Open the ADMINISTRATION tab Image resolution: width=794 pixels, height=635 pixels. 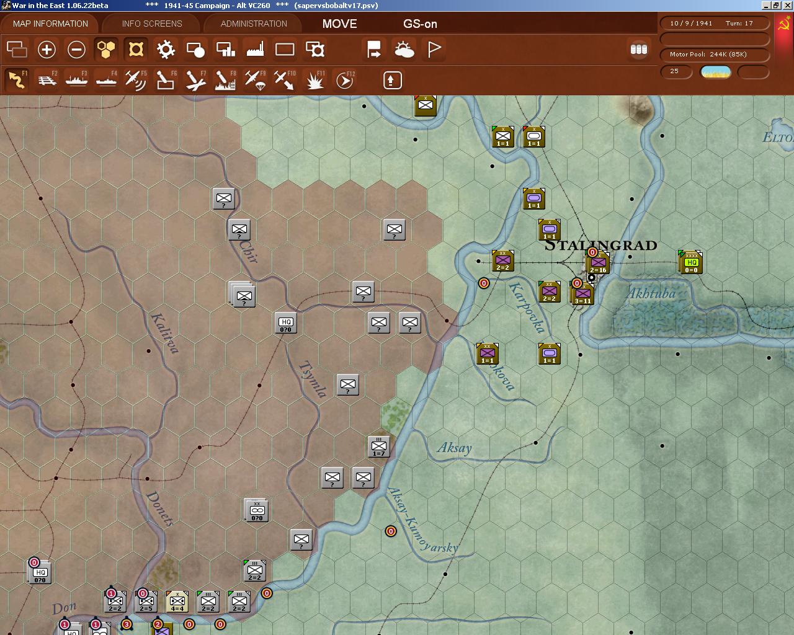tap(254, 24)
